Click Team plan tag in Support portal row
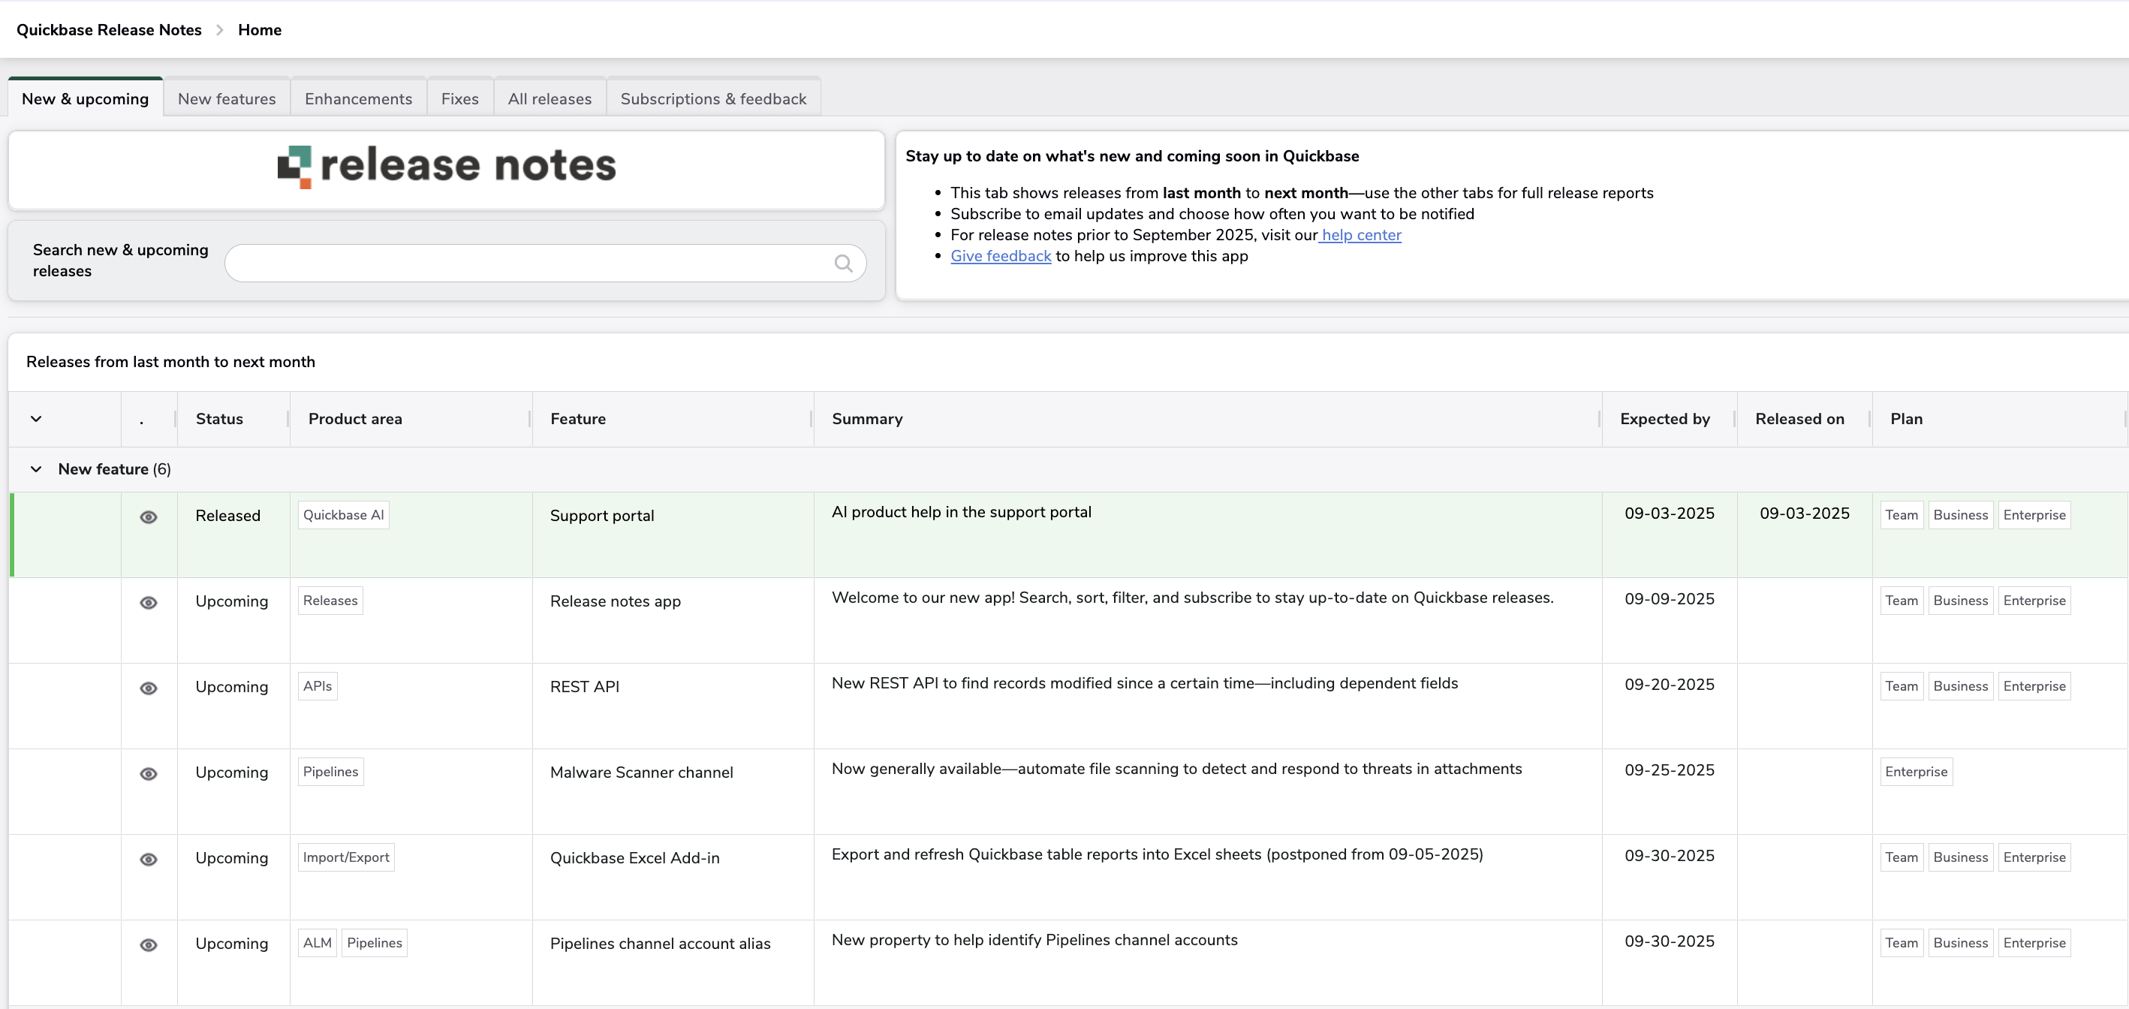The height and width of the screenshot is (1009, 2129). click(1901, 515)
